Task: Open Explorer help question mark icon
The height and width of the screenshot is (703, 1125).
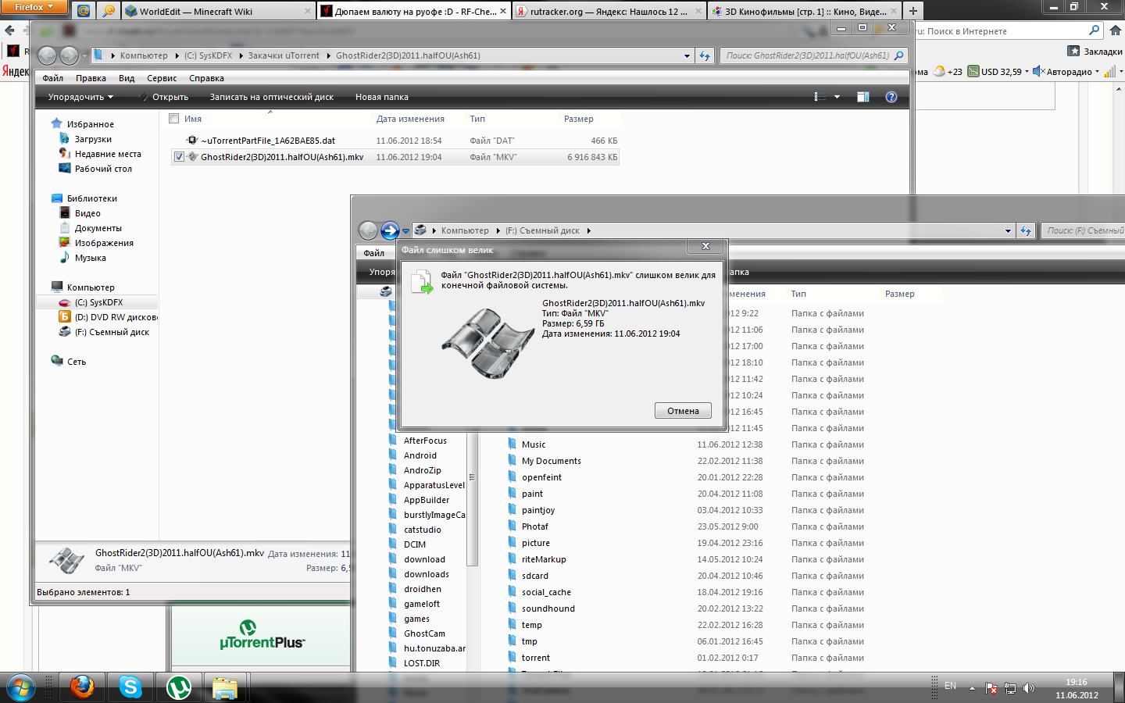Action: coord(891,97)
